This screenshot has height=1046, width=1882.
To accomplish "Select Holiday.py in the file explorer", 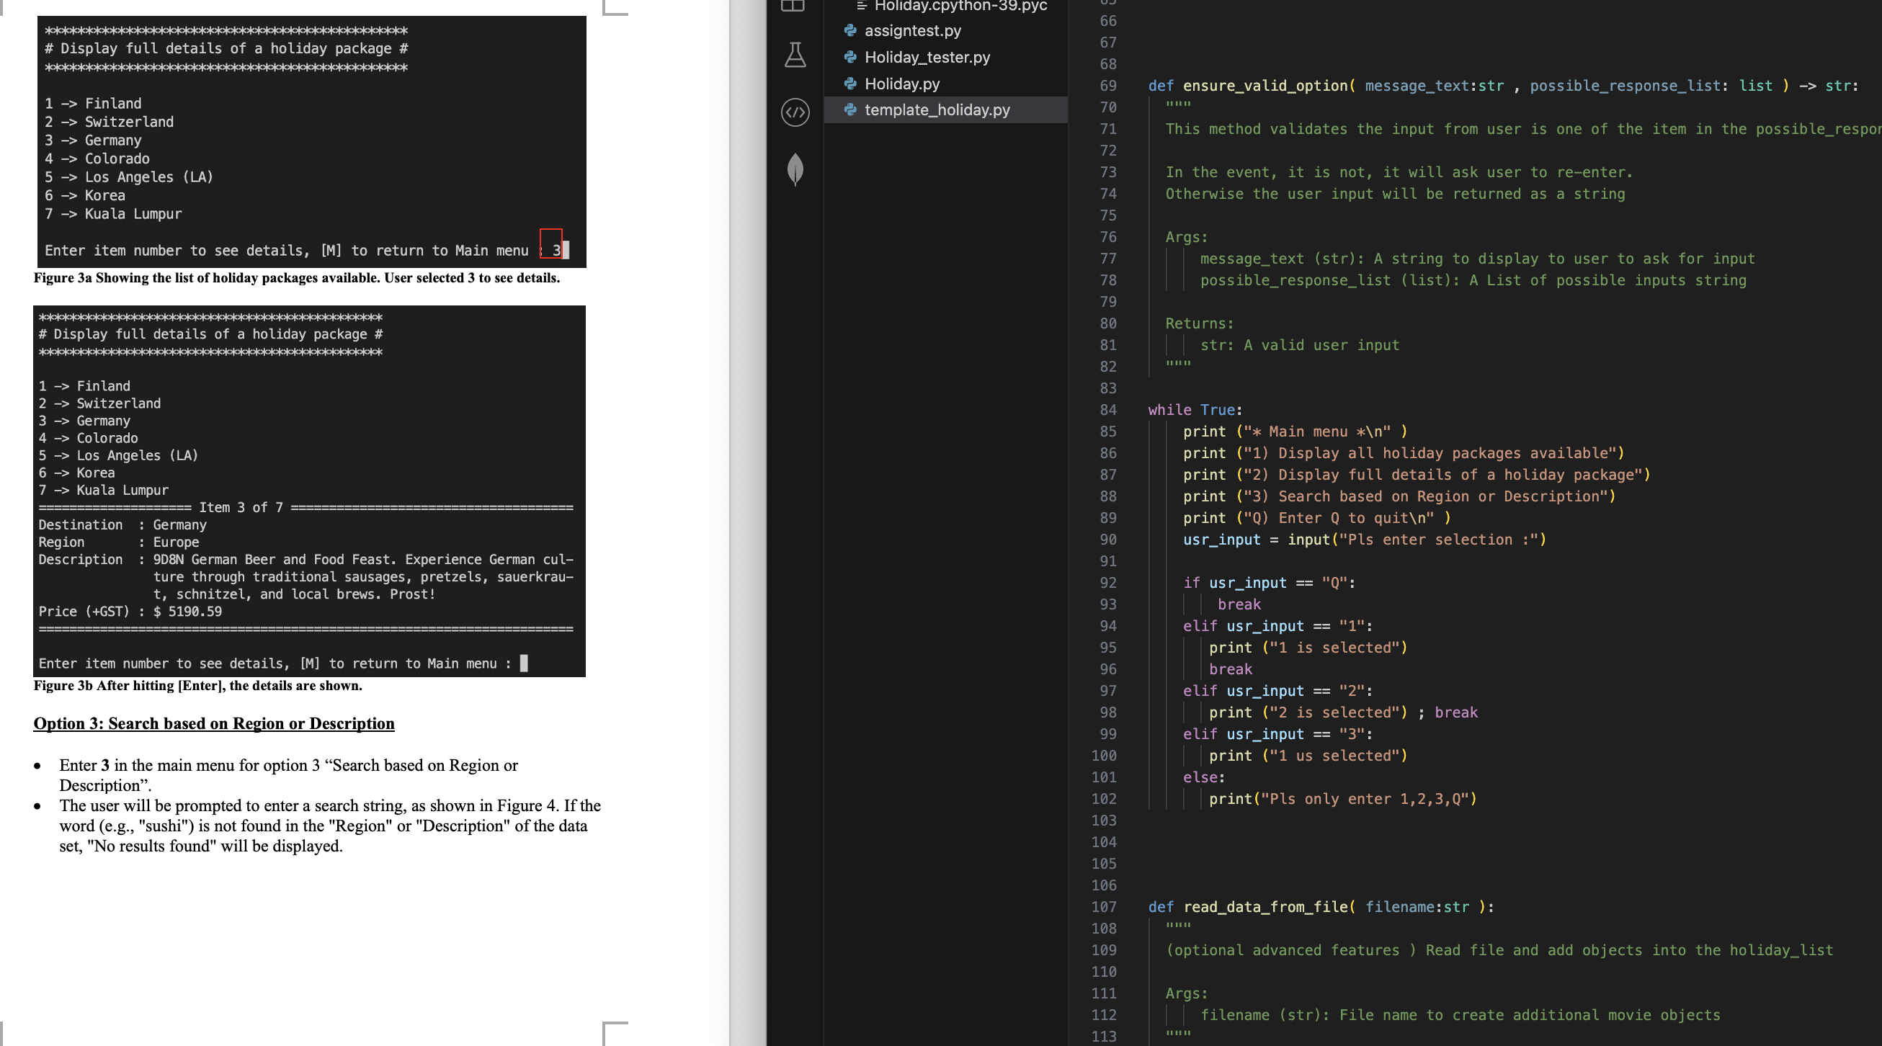I will [x=901, y=84].
